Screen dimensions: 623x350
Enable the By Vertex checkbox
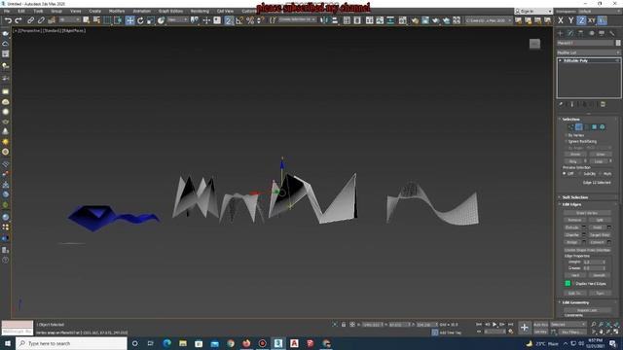[x=567, y=135]
